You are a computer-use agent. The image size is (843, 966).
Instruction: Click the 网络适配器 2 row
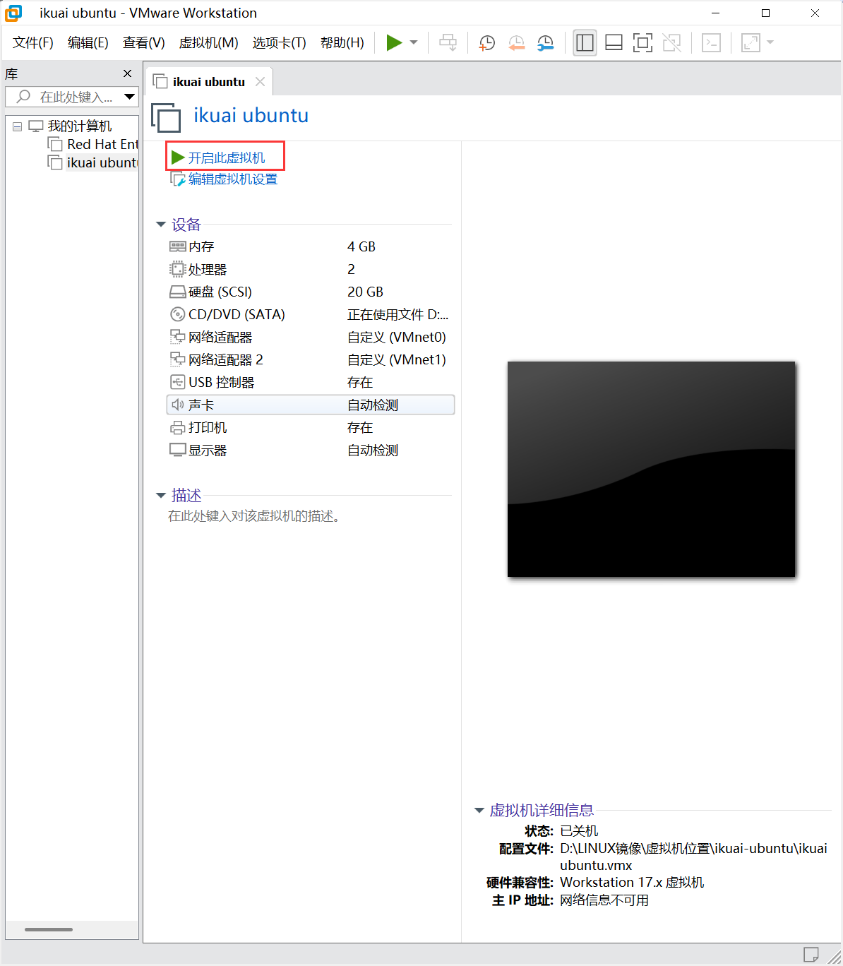(x=311, y=359)
